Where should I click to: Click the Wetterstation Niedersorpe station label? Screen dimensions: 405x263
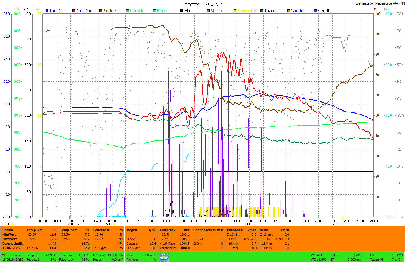tap(380, 3)
